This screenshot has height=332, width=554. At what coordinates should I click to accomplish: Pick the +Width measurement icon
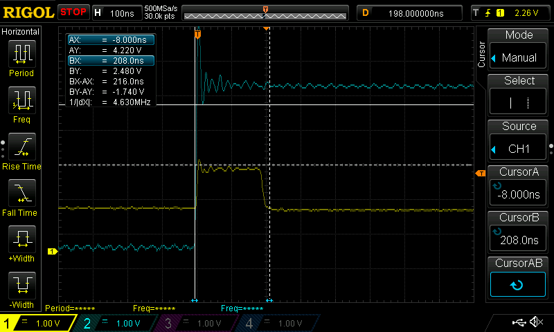coord(21,244)
